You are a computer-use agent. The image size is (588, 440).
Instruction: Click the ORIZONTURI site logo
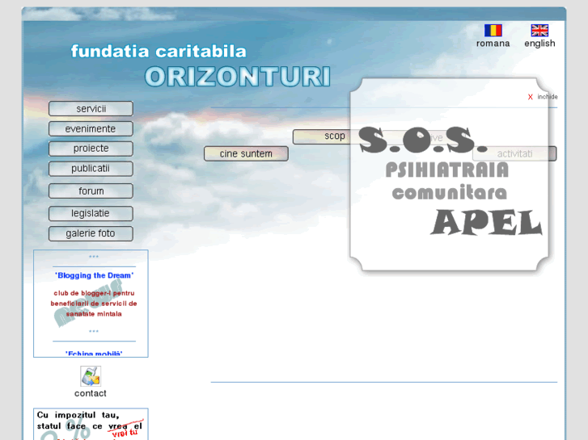[x=238, y=77]
